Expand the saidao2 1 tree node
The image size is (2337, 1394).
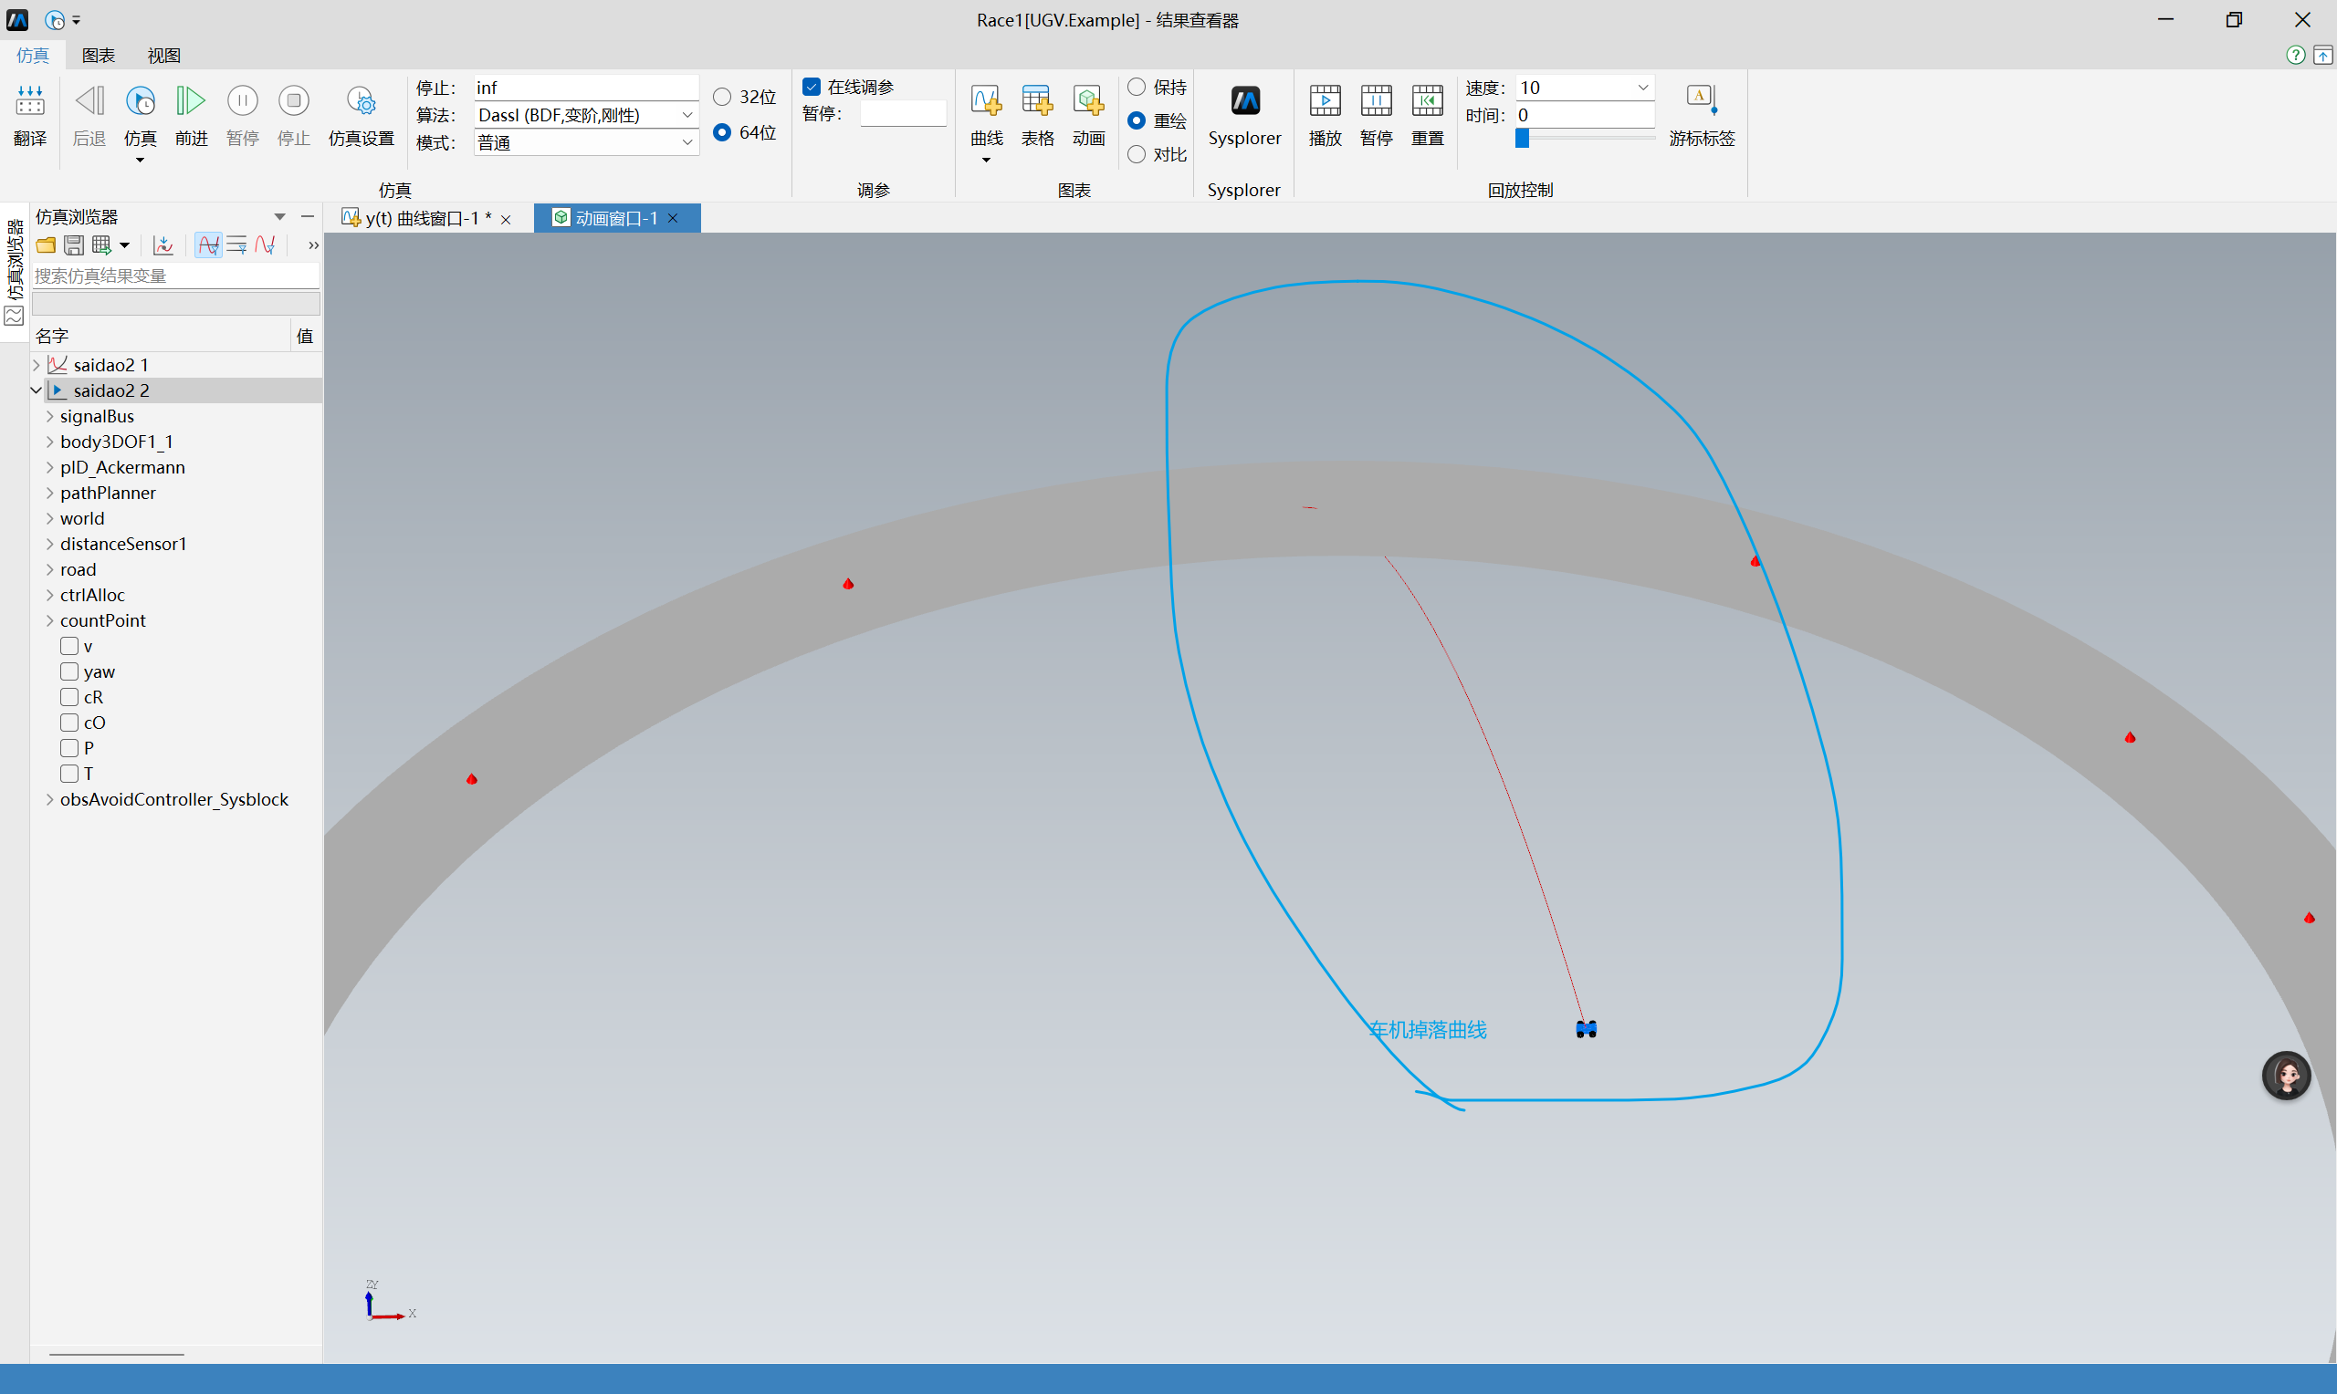[x=37, y=365]
